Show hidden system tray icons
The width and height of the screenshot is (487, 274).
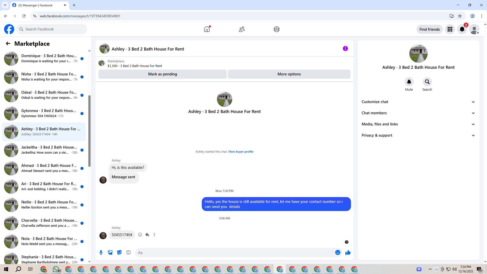coord(430,269)
